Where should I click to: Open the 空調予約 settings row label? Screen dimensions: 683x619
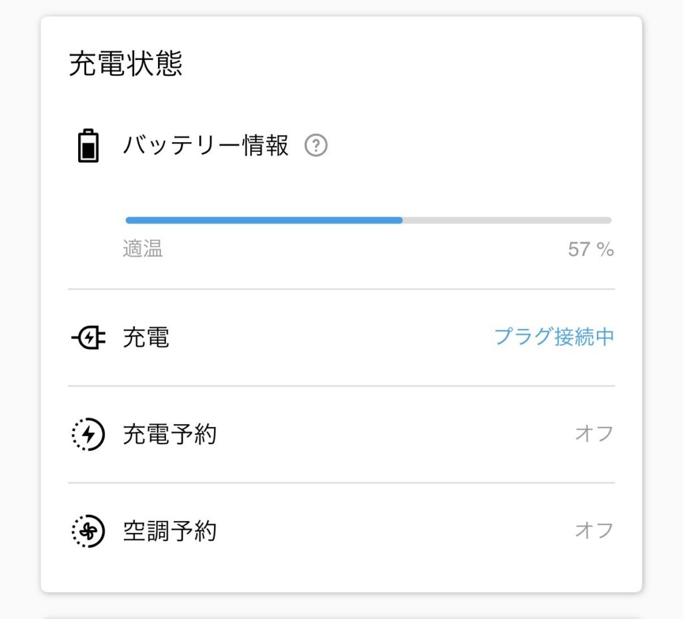coord(169,532)
